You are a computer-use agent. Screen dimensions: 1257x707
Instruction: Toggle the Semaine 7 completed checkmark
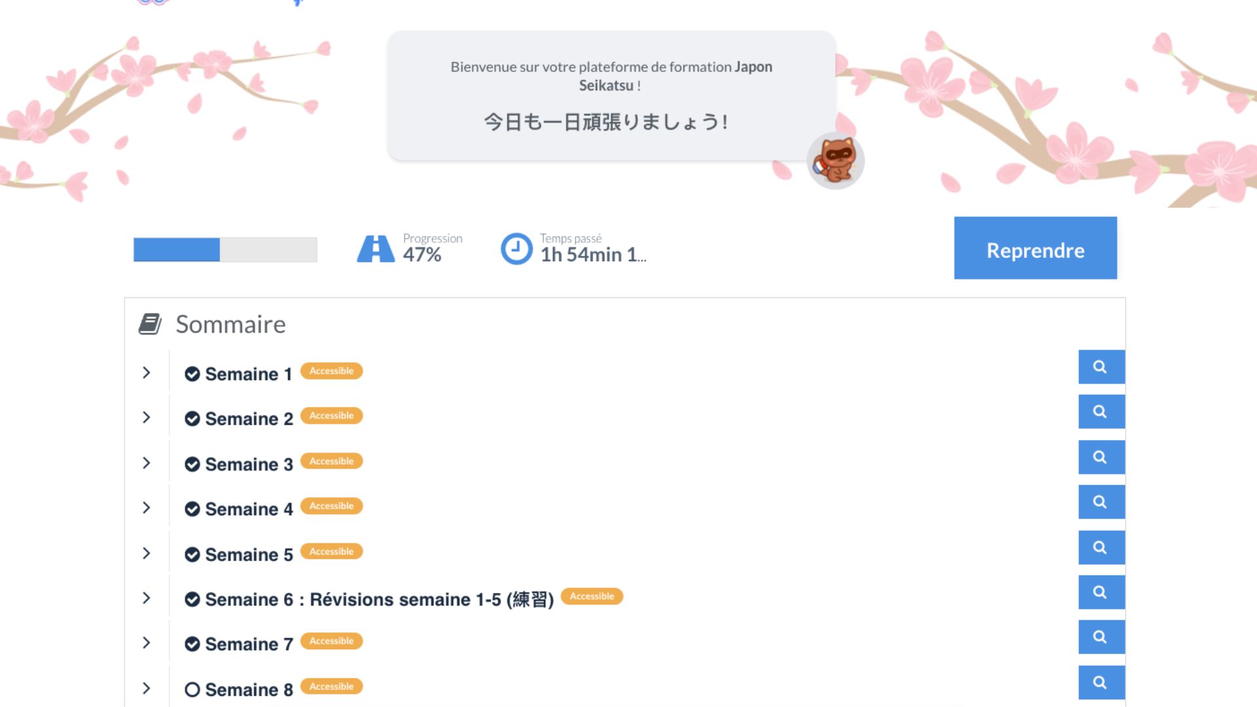coord(192,644)
